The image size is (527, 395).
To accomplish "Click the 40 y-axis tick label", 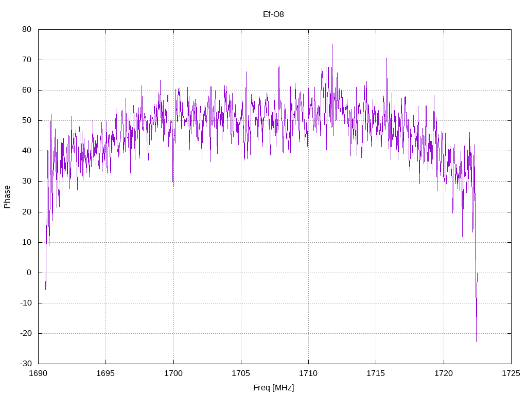I will pyautogui.click(x=27, y=151).
